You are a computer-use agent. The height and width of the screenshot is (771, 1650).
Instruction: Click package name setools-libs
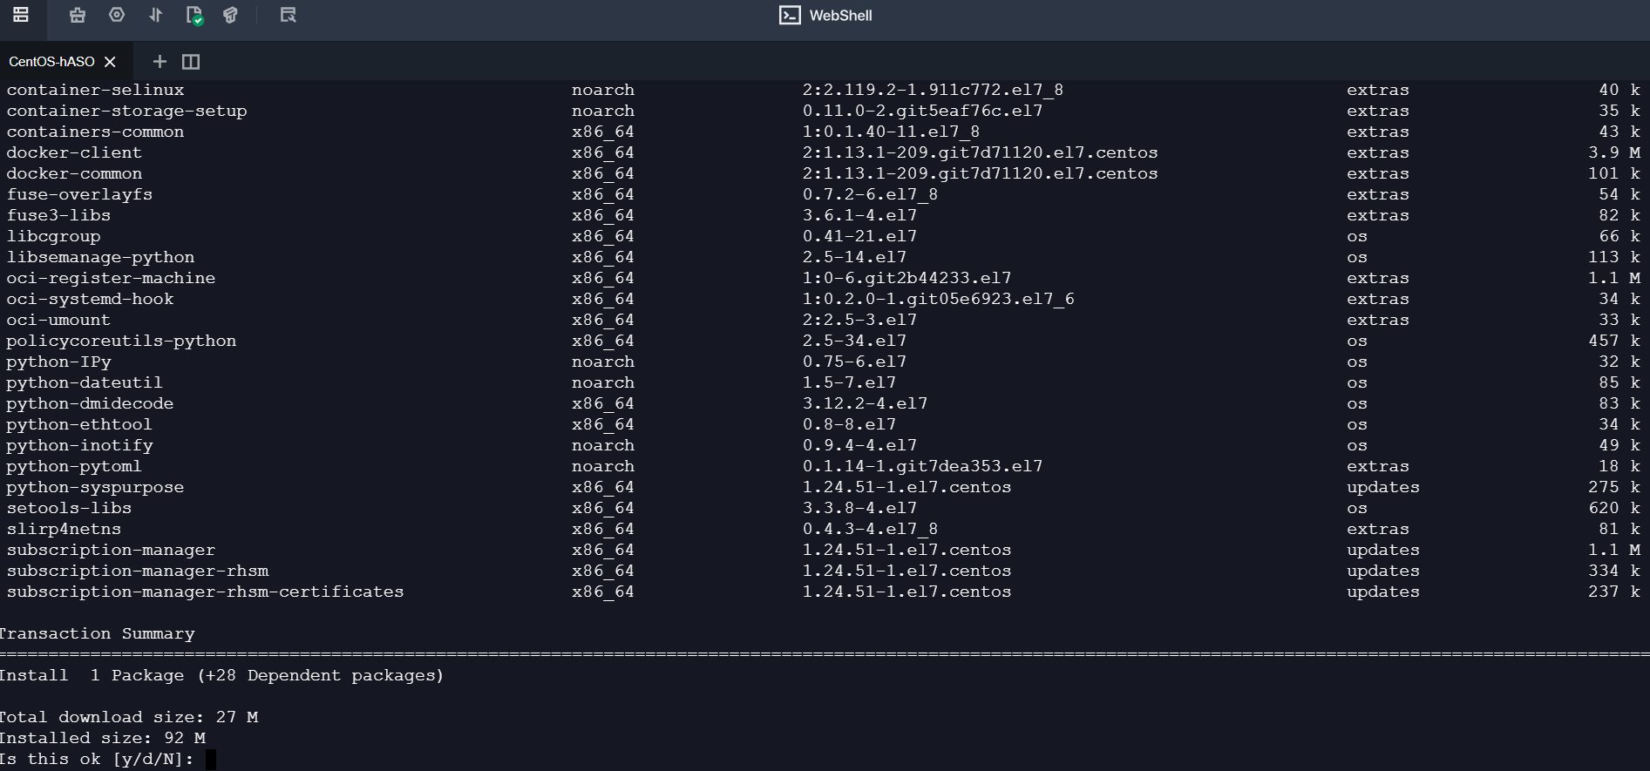coord(69,508)
